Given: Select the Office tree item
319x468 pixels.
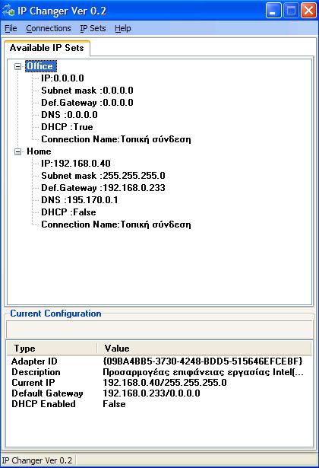Looking at the screenshot, I should coord(40,66).
